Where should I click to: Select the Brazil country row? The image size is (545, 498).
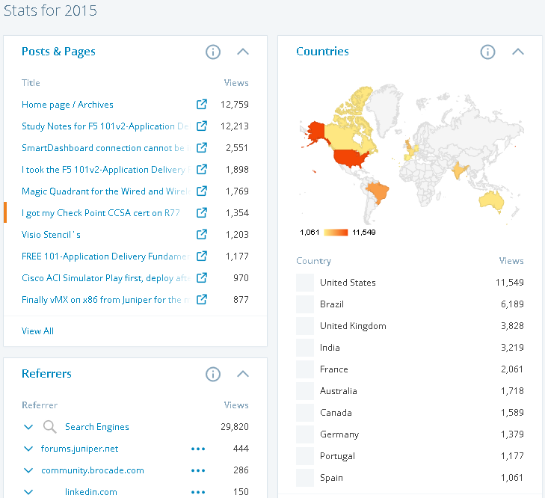click(x=410, y=304)
